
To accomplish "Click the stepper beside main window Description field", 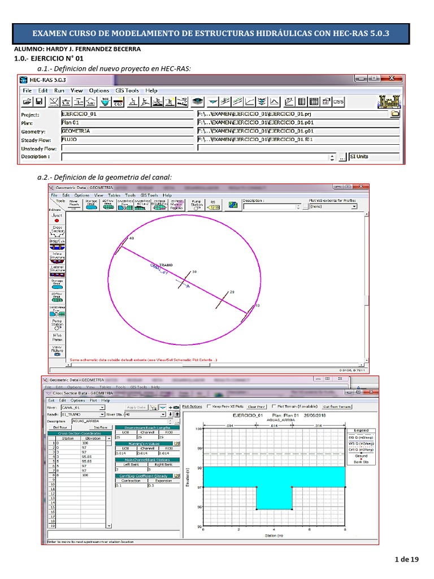I will coord(332,157).
